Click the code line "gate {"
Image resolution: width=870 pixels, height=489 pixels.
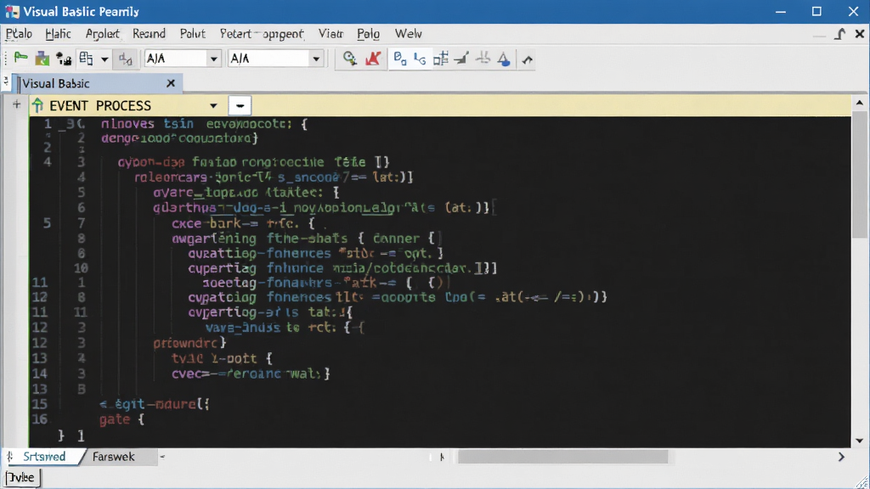tap(121, 419)
